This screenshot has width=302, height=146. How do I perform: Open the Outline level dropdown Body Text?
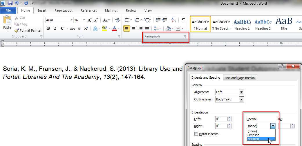(242, 99)
